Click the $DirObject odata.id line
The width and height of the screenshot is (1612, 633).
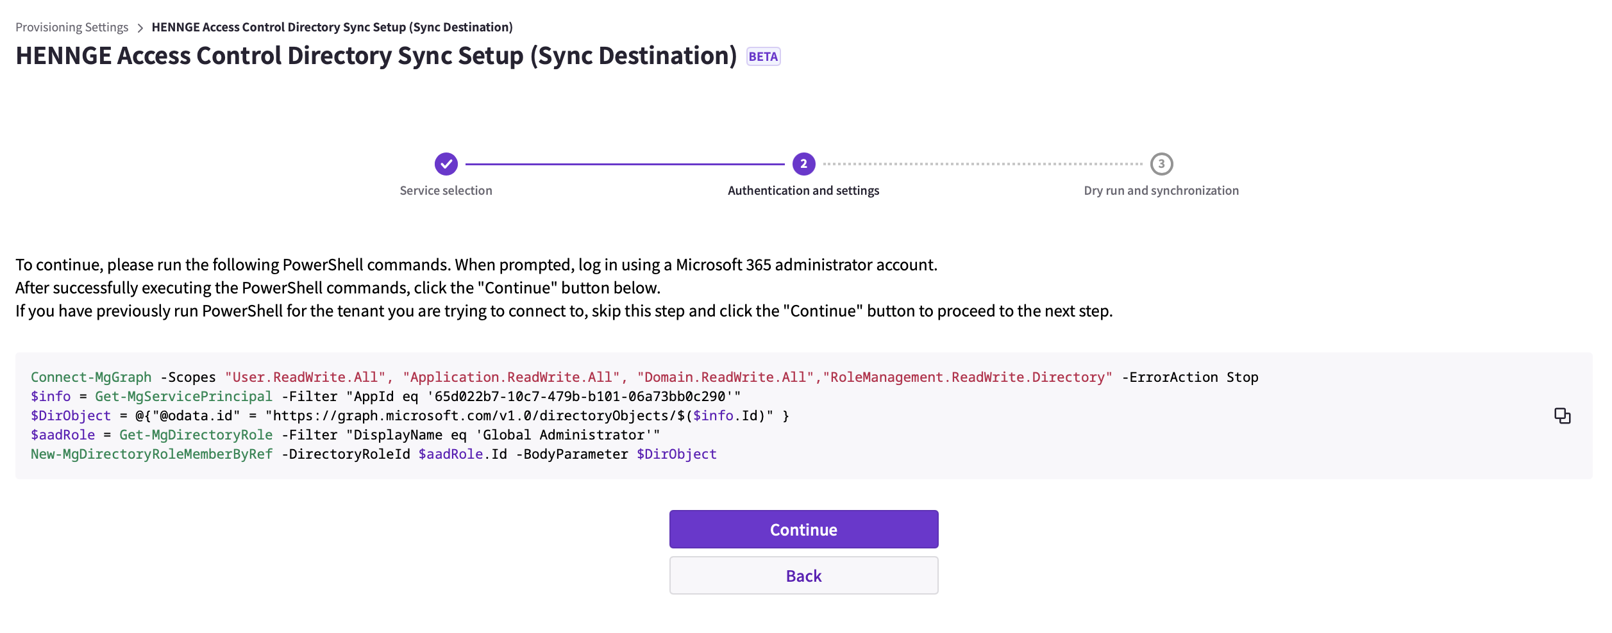410,416
